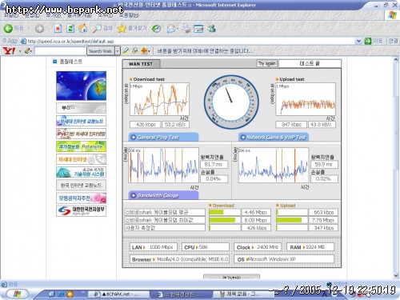
Task: Open the Mail envelope toolbar icon
Action: click(x=171, y=29)
